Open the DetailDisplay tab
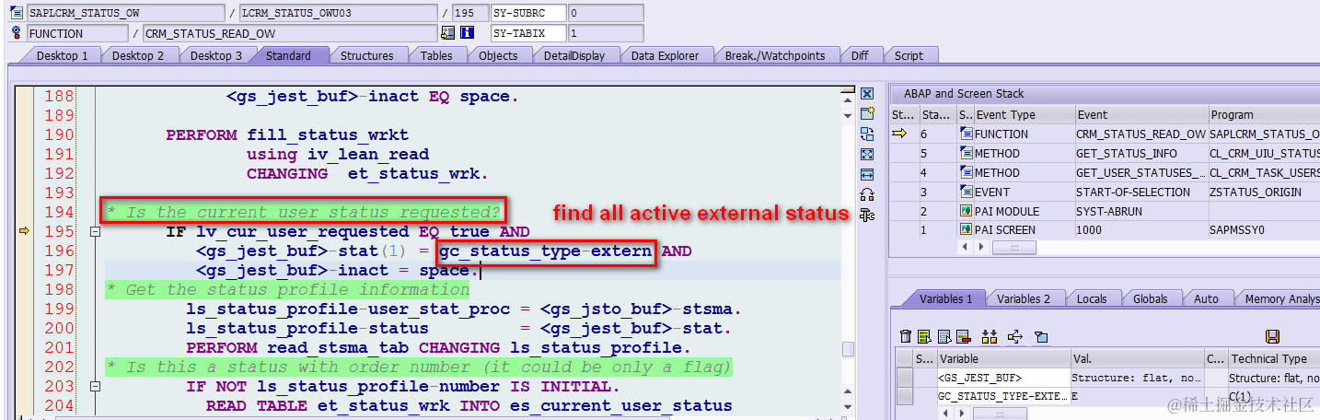Screen dimensions: 1320x420 coord(574,56)
